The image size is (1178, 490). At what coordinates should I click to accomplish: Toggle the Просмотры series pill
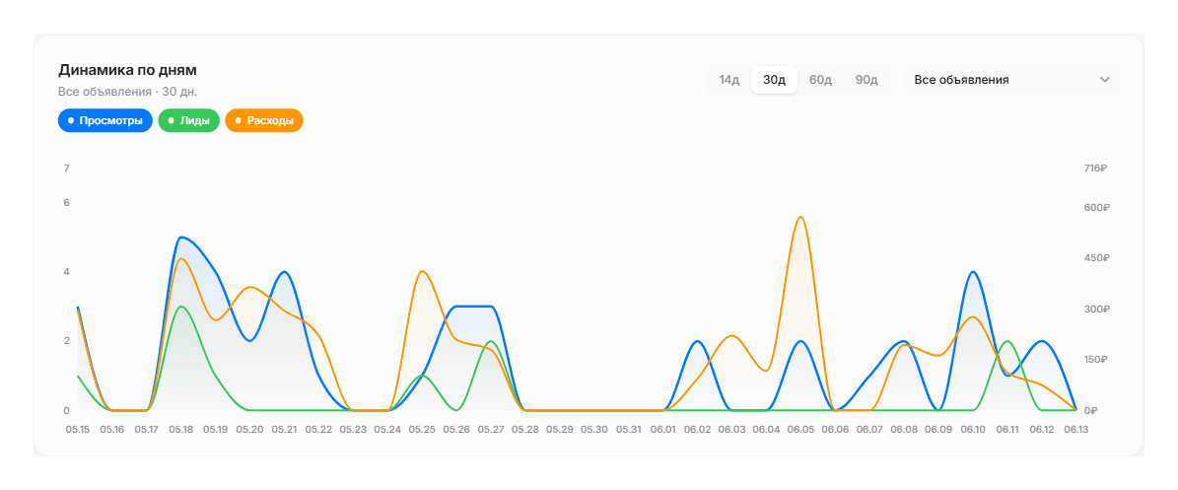105,120
